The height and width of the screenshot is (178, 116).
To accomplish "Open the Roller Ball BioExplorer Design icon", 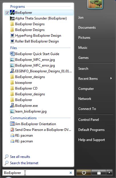I will point(12,41).
